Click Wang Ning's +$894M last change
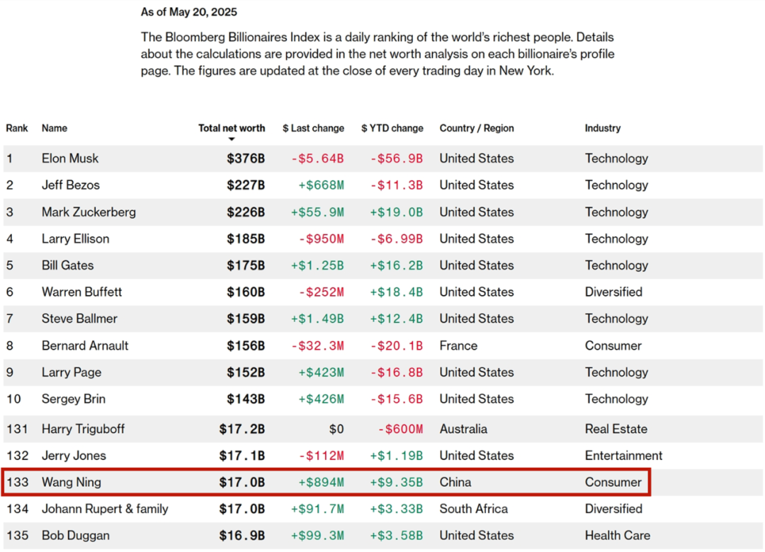 321,482
